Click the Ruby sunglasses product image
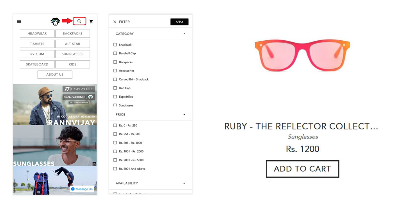Image resolution: width=404 pixels, height=206 pixels. tap(302, 55)
